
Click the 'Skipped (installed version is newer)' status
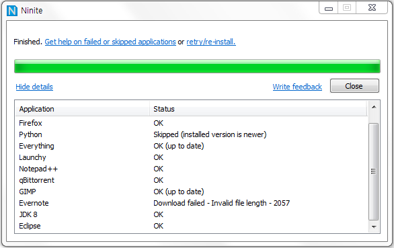[210, 134]
